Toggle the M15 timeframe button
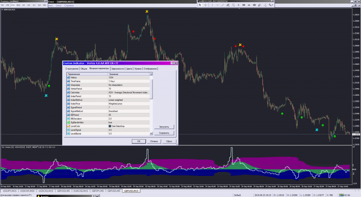361x197 pixels. coord(13,5)
